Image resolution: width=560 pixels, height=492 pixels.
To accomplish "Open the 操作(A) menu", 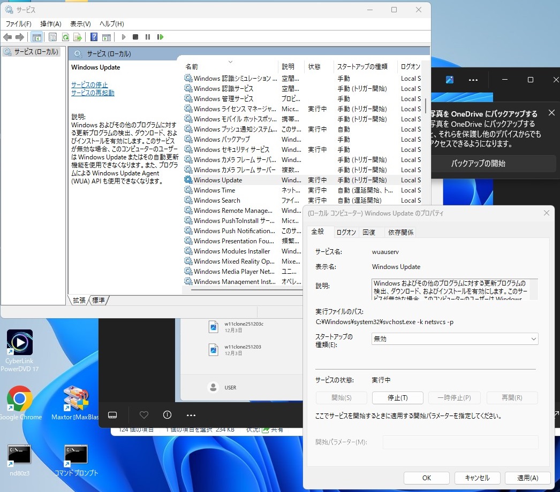I will tap(51, 24).
